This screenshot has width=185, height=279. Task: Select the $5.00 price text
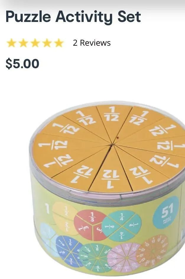pyautogui.click(x=22, y=64)
